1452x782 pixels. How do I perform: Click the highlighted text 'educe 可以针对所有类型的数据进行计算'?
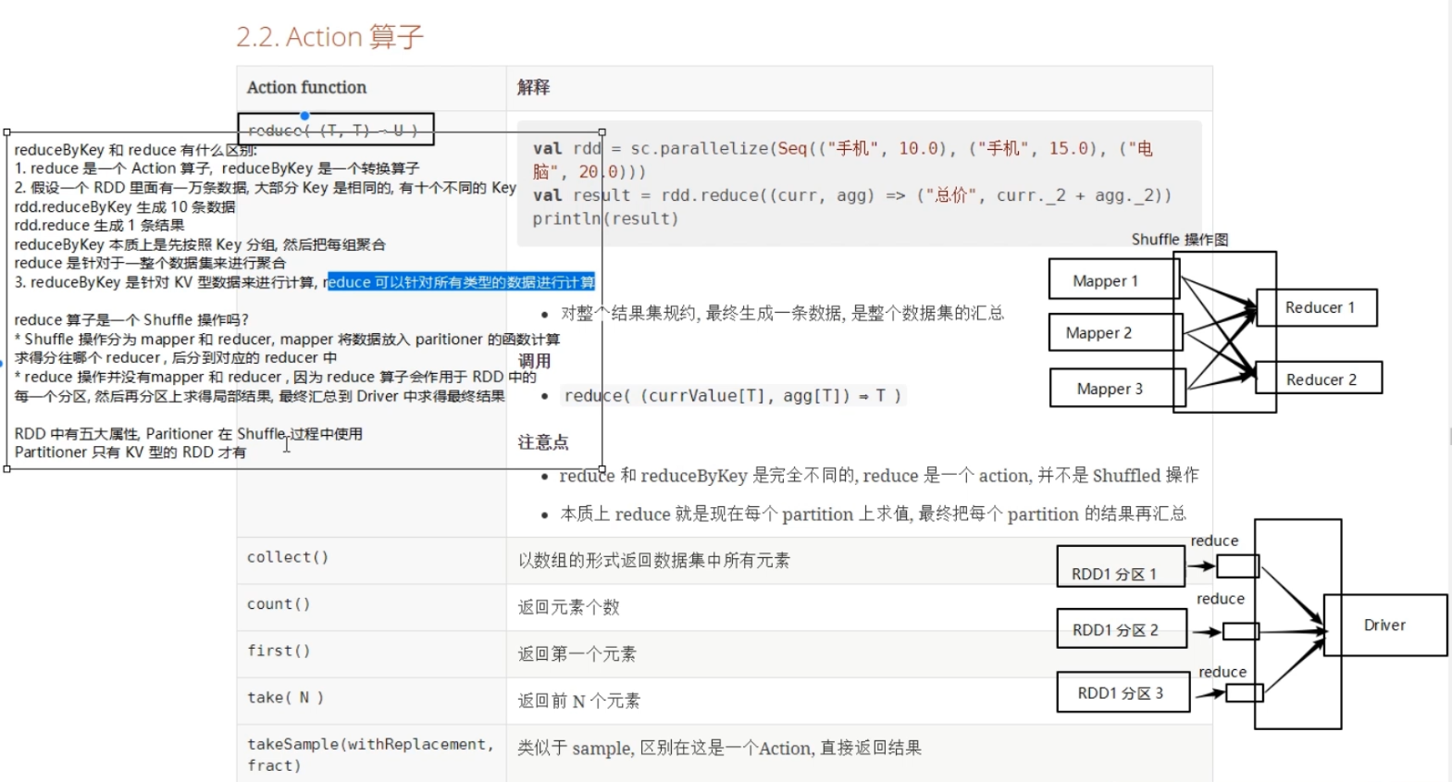click(461, 282)
